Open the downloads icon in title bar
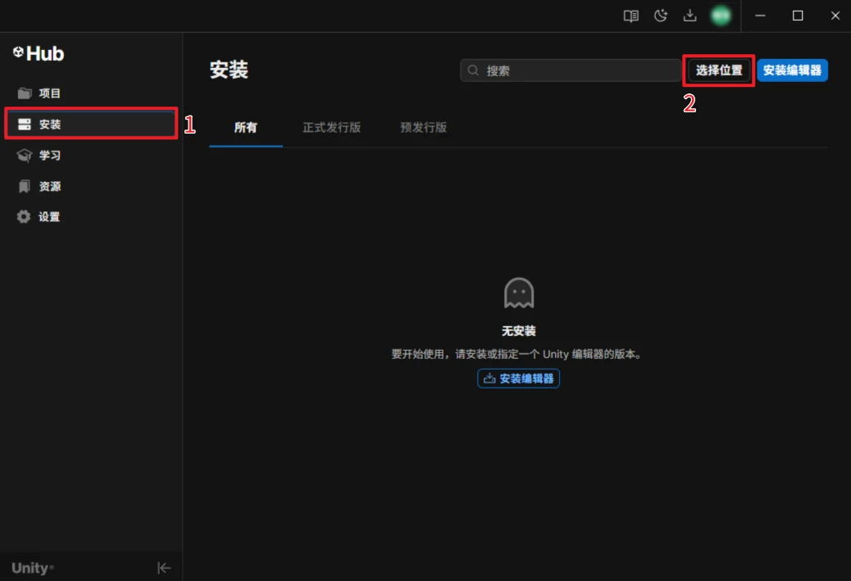 (689, 16)
